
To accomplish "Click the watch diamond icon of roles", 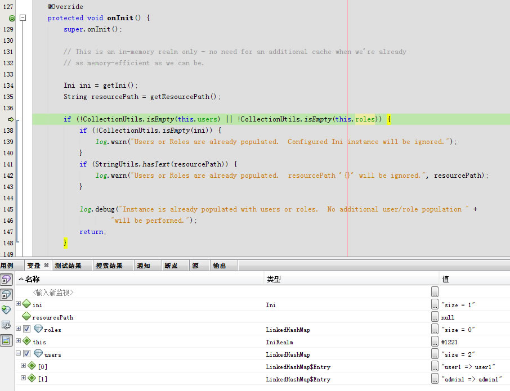I will tap(38, 329).
